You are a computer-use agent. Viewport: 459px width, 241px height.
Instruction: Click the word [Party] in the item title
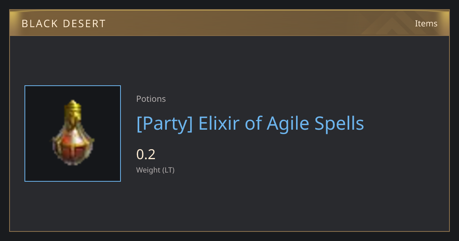[164, 124]
